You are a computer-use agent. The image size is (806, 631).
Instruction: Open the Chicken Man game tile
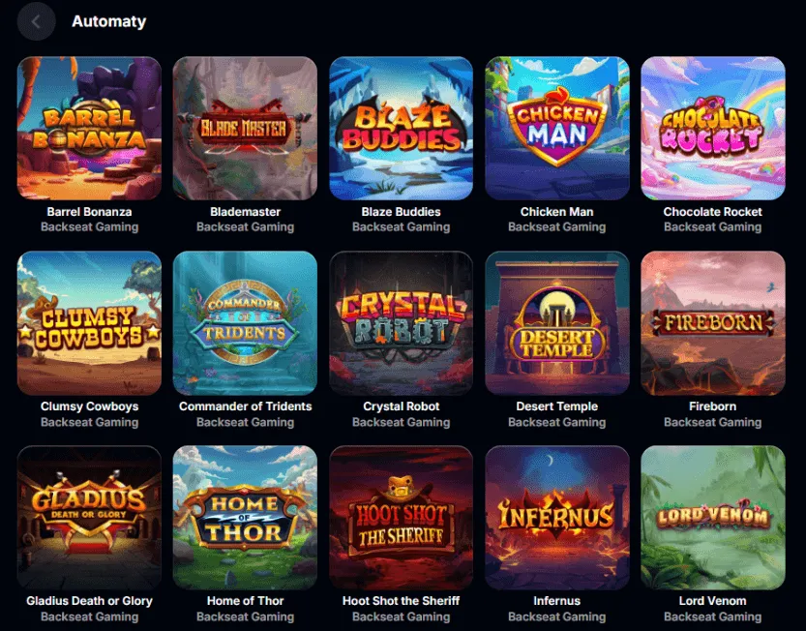tap(557, 128)
